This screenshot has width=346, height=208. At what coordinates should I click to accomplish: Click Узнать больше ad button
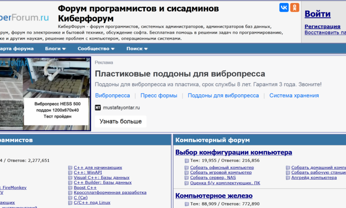[121, 122]
